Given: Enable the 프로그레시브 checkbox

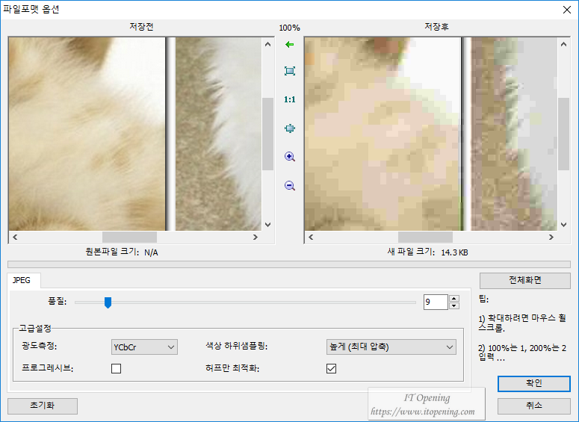Looking at the screenshot, I should [116, 368].
